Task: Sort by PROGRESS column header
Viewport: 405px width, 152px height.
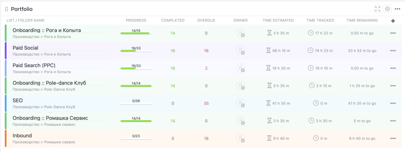Action: point(136,20)
